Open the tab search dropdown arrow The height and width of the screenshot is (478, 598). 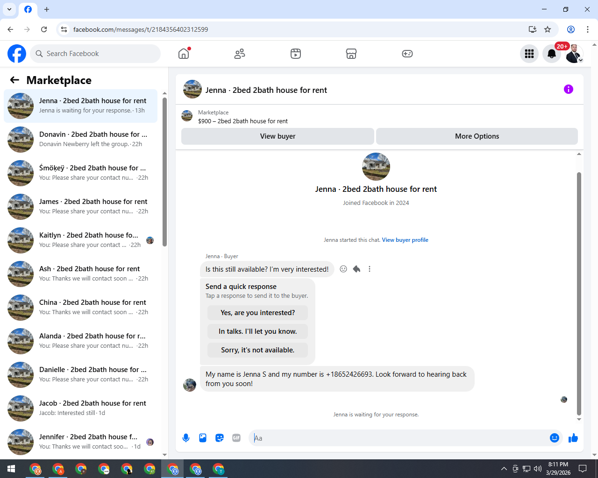click(9, 9)
